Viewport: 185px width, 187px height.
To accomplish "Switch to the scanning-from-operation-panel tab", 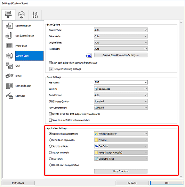I will coord(22,15).
